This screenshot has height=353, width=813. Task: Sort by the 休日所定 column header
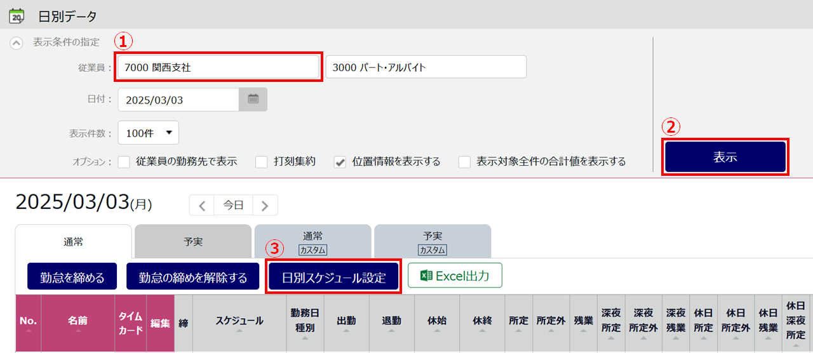(703, 323)
